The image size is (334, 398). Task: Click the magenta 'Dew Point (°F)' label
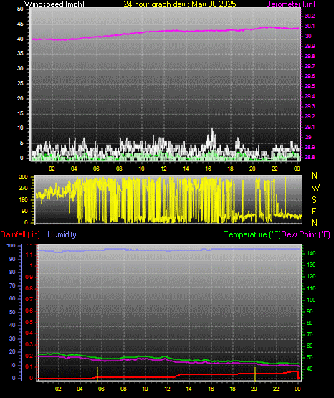pos(306,234)
